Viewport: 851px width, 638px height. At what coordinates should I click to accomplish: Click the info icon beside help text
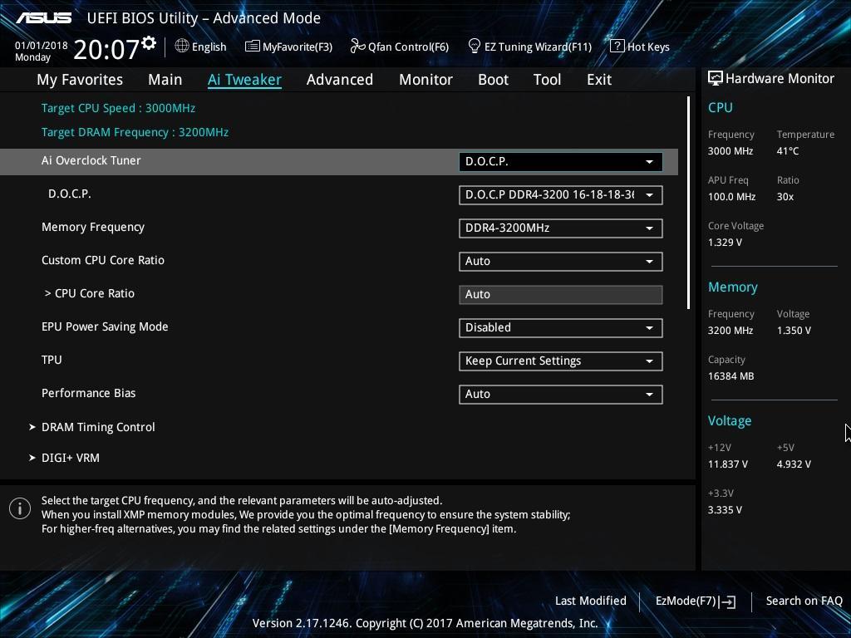pos(20,508)
